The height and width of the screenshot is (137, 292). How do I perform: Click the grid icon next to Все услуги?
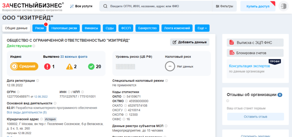click(x=72, y=6)
